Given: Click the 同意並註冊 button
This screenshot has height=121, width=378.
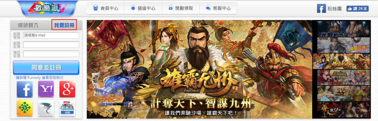Looking at the screenshot, I should pos(46,68).
